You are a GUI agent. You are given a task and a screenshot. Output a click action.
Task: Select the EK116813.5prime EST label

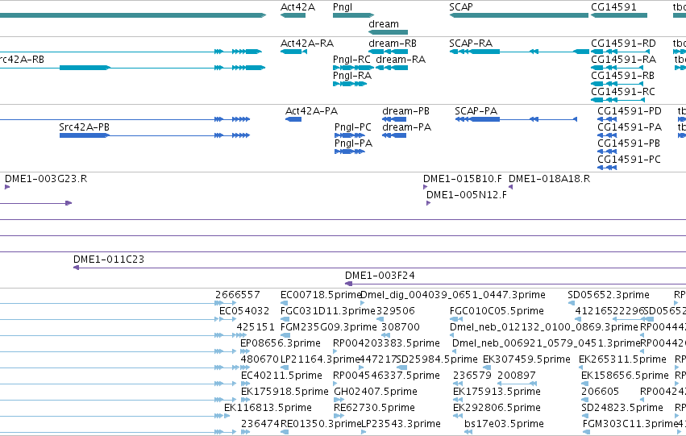click(268, 408)
